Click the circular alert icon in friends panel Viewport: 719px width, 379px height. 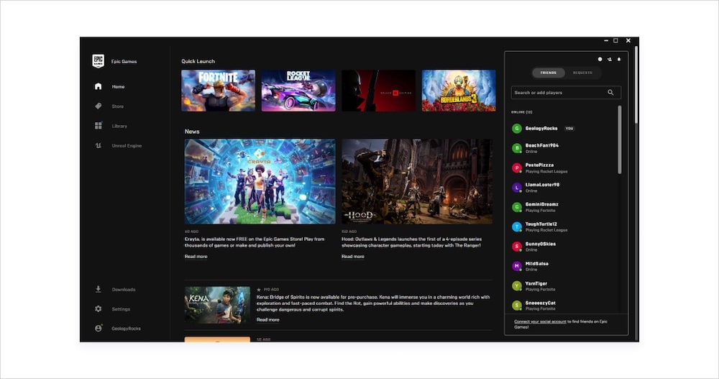tap(600, 59)
